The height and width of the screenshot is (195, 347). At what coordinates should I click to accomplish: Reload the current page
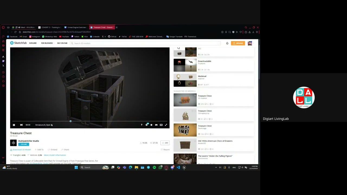pyautogui.click(x=15, y=32)
